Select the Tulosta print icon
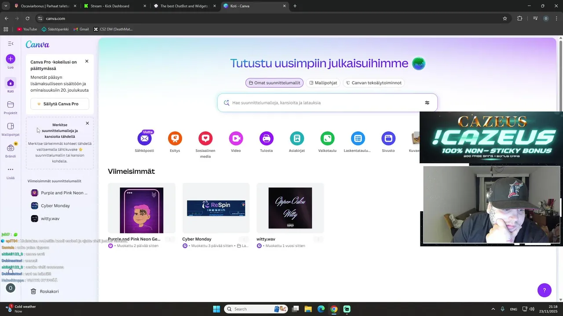The image size is (563, 316). click(x=267, y=139)
